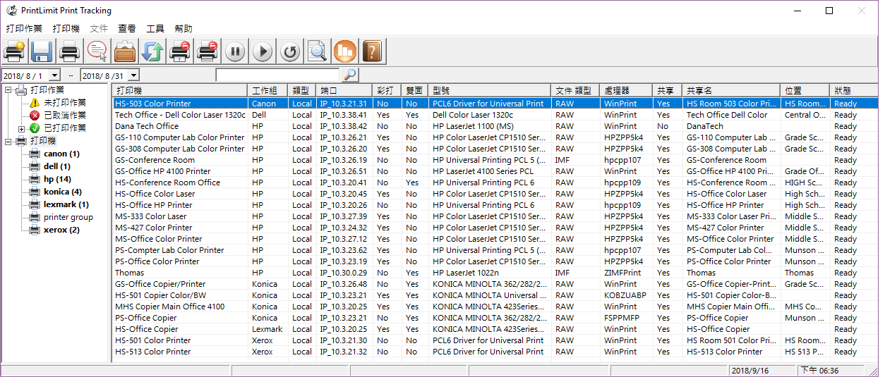
Task: Select the printer group tree item
Action: (x=68, y=217)
